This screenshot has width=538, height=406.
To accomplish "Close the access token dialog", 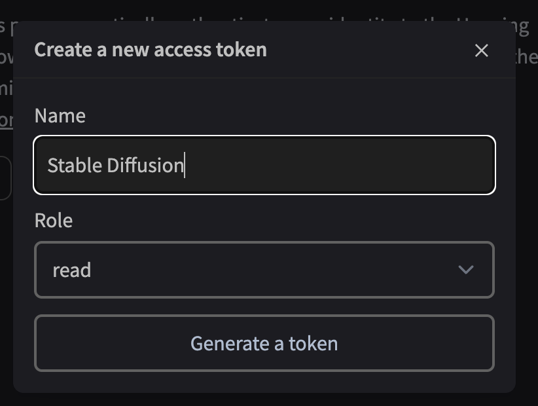I will pos(482,50).
